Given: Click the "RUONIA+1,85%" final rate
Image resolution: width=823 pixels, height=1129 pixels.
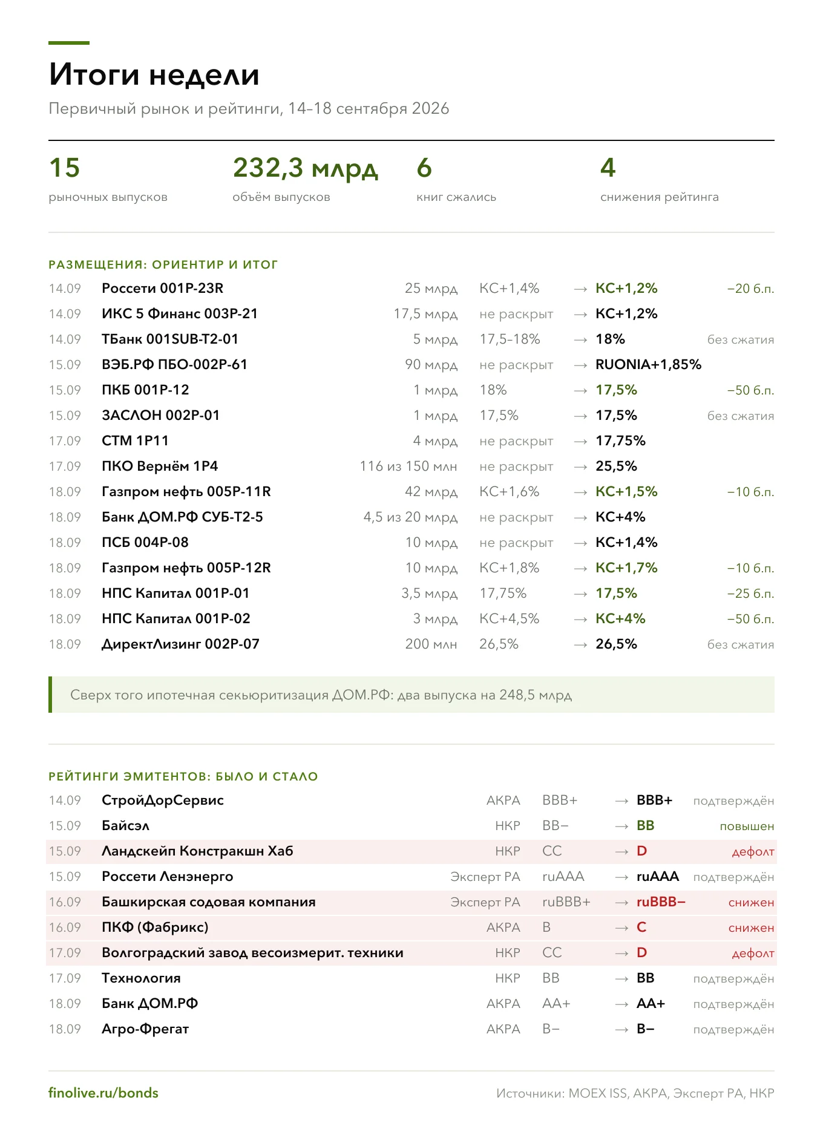Looking at the screenshot, I should 649,365.
